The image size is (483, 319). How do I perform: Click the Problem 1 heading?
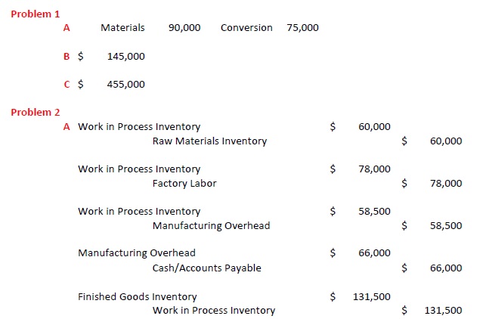(x=36, y=14)
